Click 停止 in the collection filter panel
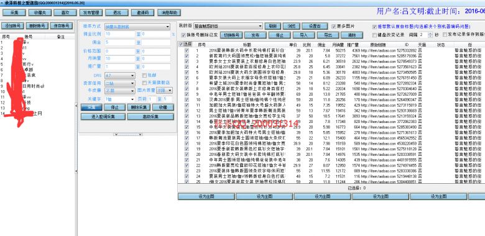 coord(114,107)
